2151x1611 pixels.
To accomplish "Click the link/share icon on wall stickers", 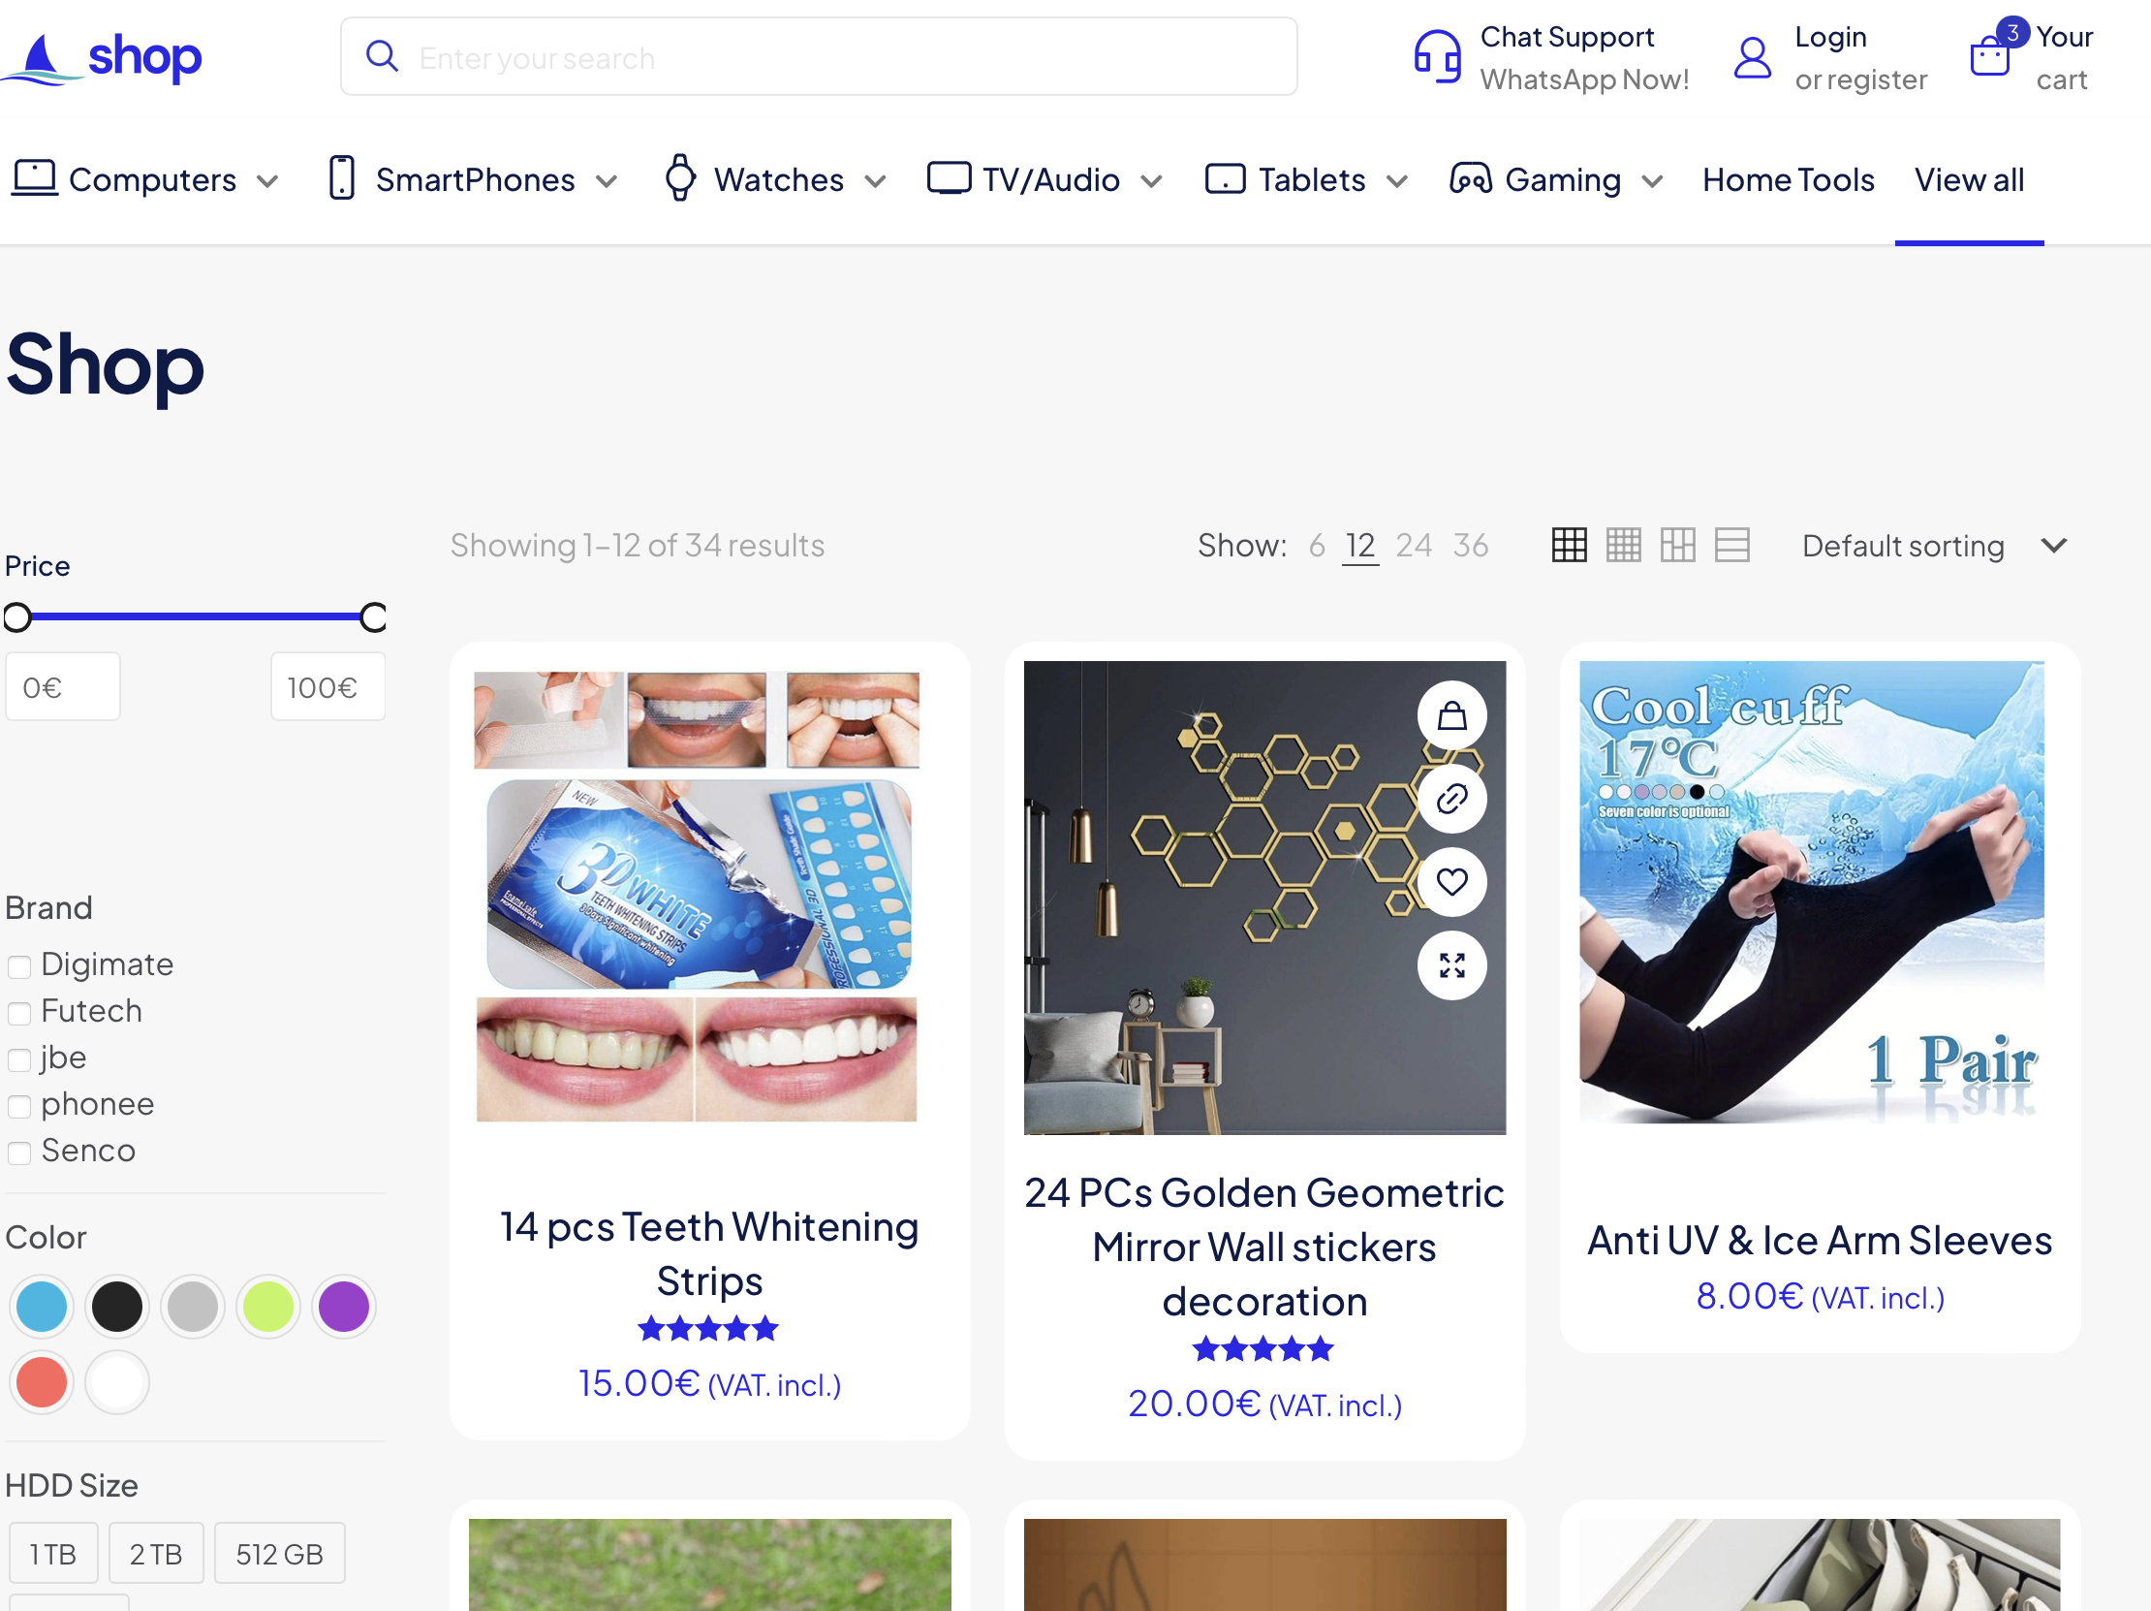I will (x=1450, y=797).
